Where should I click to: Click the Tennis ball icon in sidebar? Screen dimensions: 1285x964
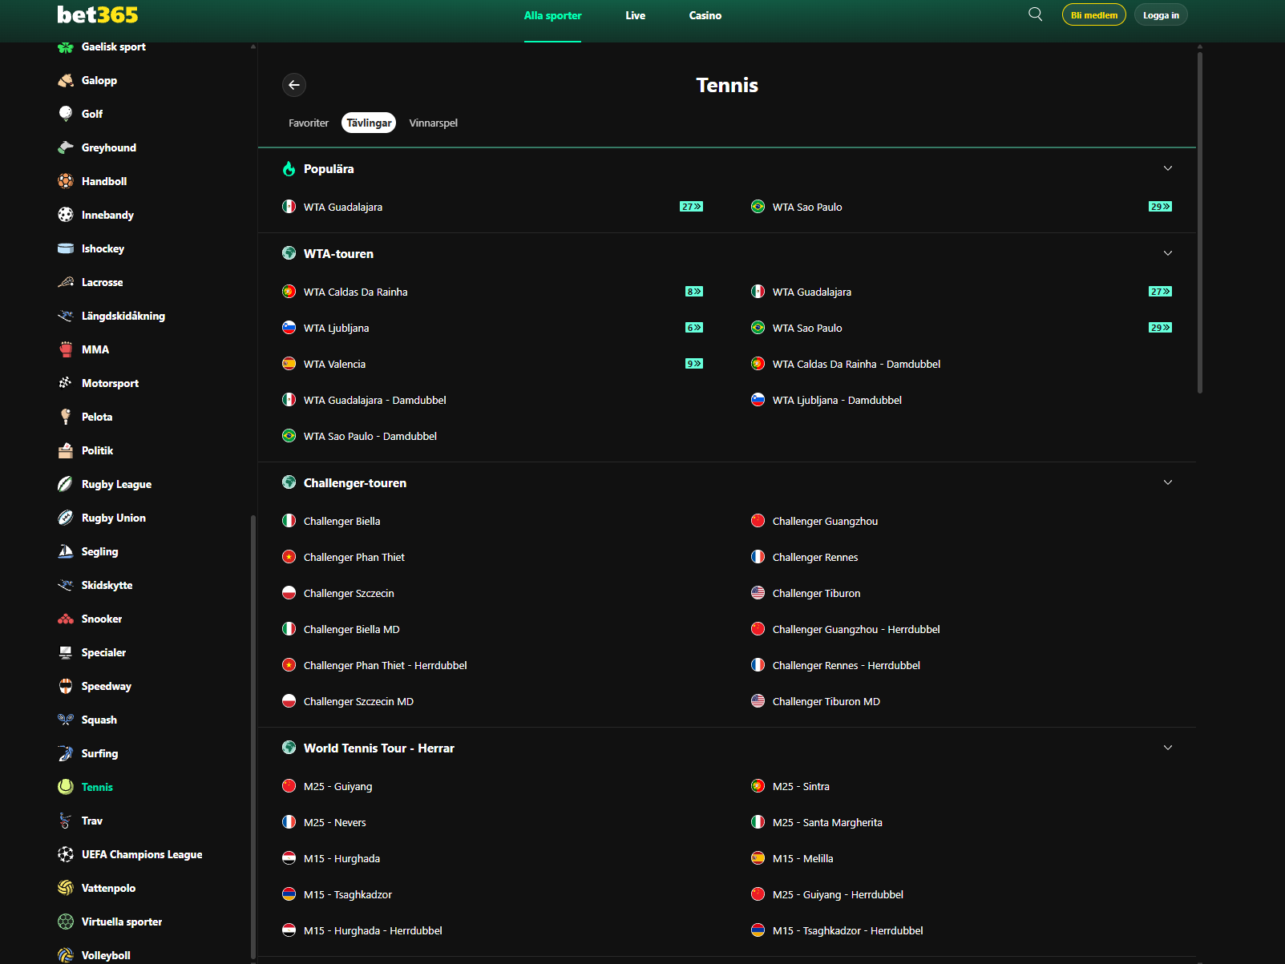click(x=66, y=787)
